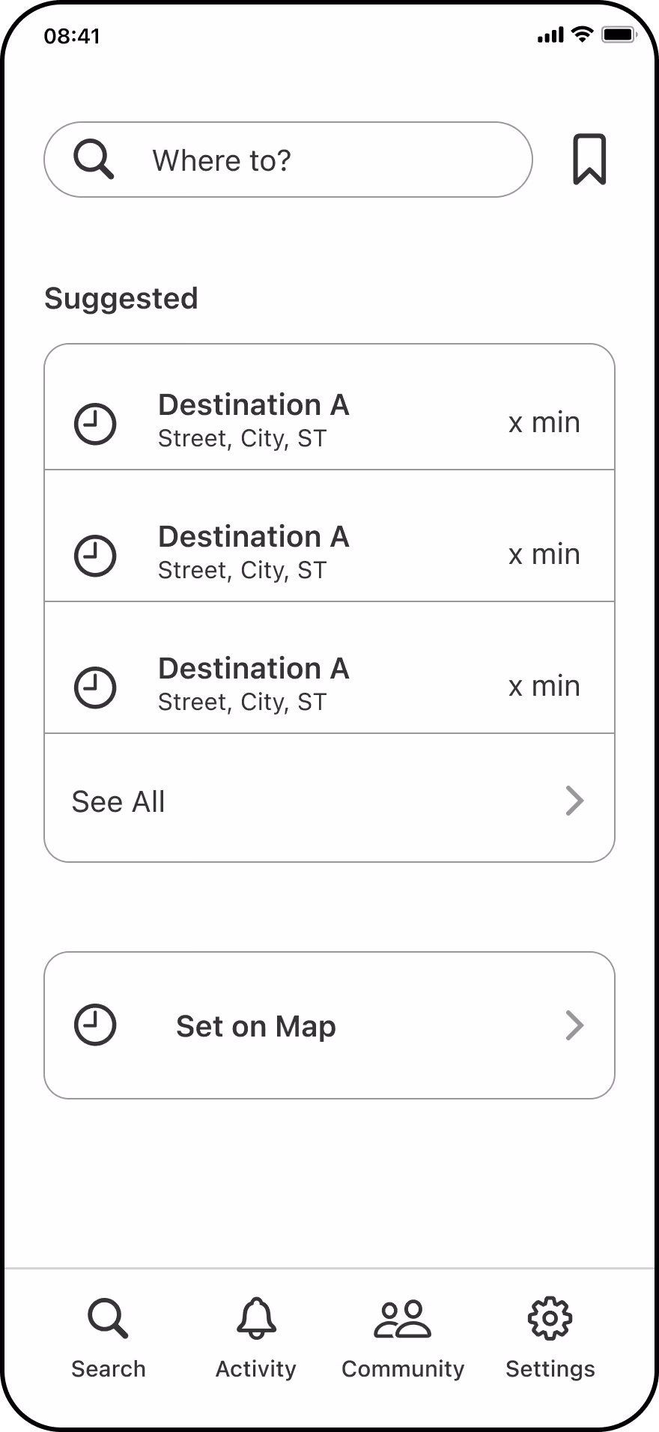Choose second Destination A title
659x1432 pixels.
tap(254, 537)
